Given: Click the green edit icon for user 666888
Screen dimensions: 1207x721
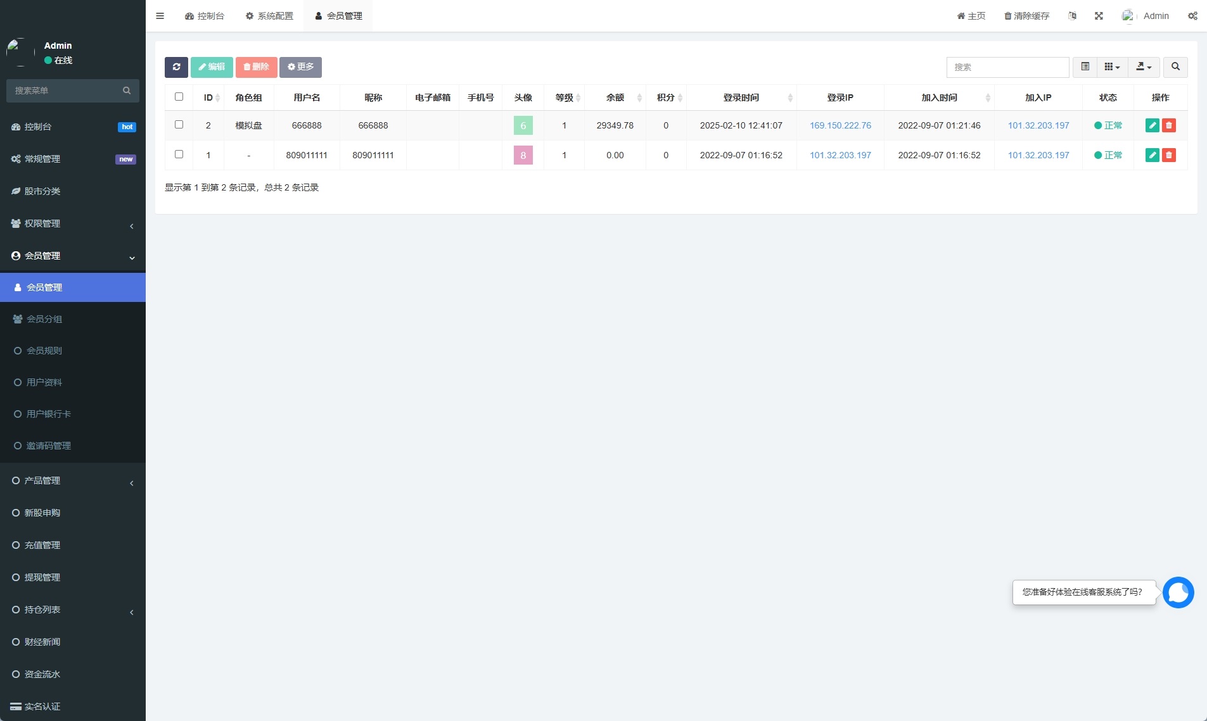Looking at the screenshot, I should (1152, 125).
